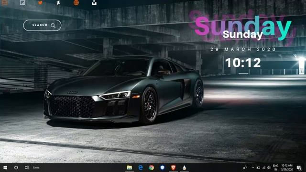Click the 29 MARCH 2020 date widget
The height and width of the screenshot is (172, 306).
click(243, 49)
